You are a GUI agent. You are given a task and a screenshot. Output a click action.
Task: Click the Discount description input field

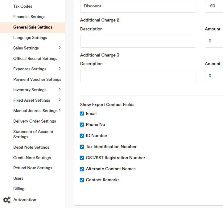point(138,6)
